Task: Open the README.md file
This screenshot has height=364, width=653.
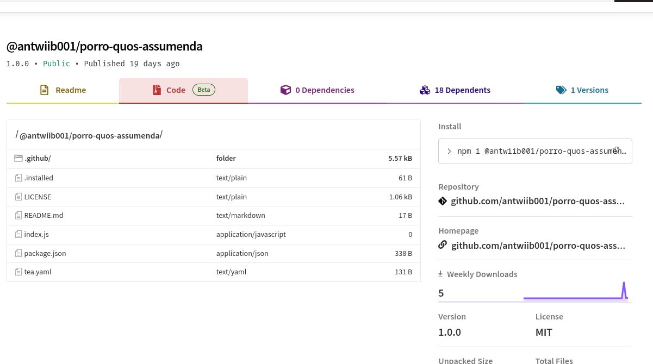Action: (x=43, y=216)
